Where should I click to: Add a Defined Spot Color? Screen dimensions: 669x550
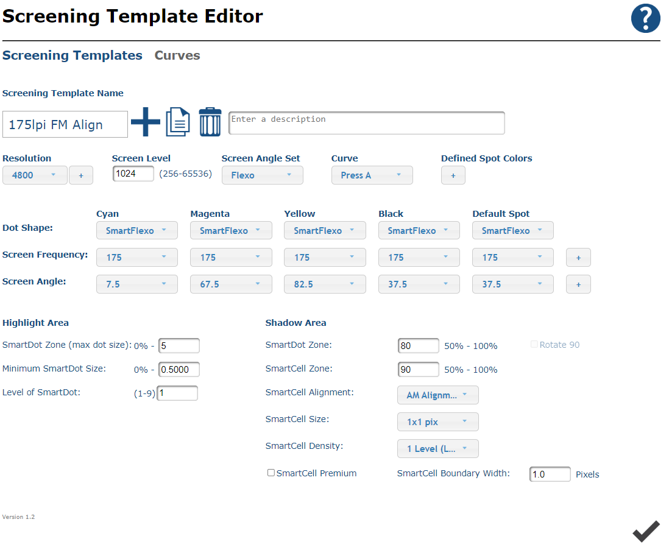coord(453,175)
